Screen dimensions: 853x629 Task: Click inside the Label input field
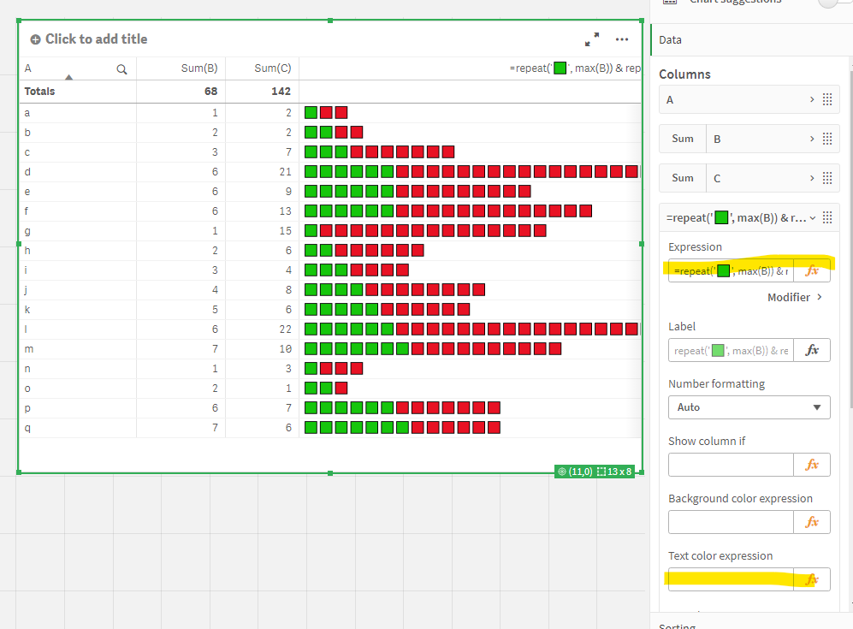(x=730, y=350)
